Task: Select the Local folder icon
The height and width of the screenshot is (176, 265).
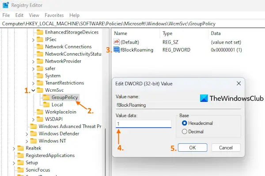Action: click(46, 105)
